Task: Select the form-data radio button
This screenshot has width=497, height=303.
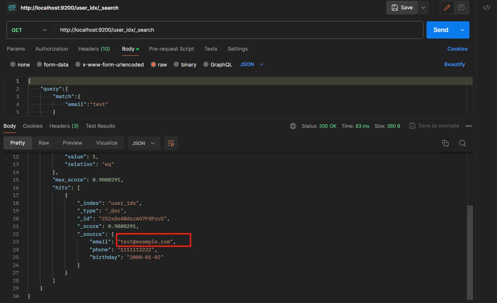Action: pyautogui.click(x=40, y=64)
